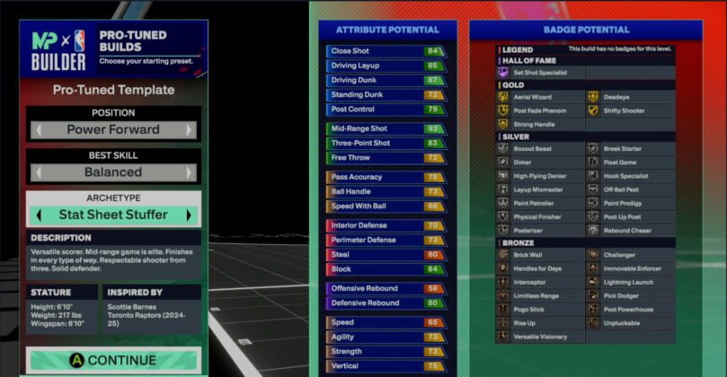Click the Paint Patroller badge icon
This screenshot has height=377, width=727.
tap(503, 203)
